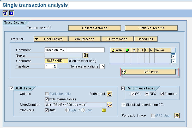Select the Workprocess trace option

coord(85,39)
